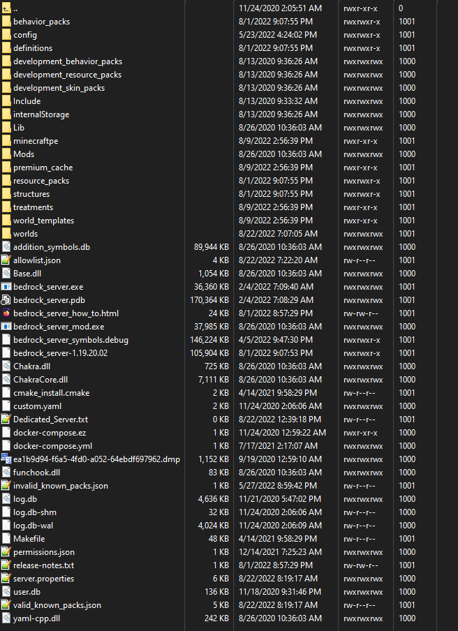Click the date 11/18/2020 9:31:46 PM
This screenshot has width=458, height=631.
pyautogui.click(x=280, y=592)
